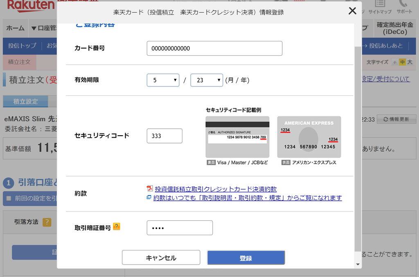Open 確定拠出年金 (iDeCo) menu in background
The width and height of the screenshot is (419, 277).
395,28
